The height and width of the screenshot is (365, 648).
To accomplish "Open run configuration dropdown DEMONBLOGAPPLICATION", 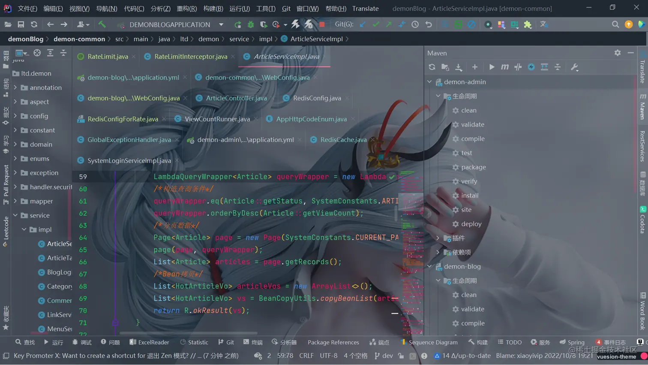I will tap(171, 24).
